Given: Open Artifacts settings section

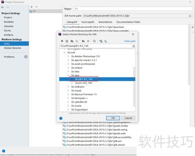Looking at the screenshot, I should coord(9,35).
